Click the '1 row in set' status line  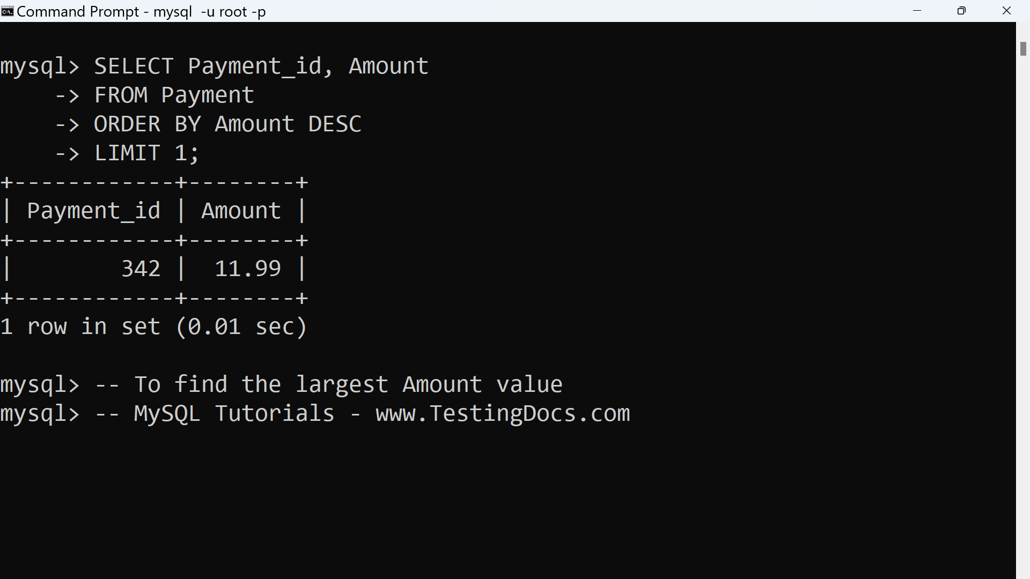[x=153, y=326]
